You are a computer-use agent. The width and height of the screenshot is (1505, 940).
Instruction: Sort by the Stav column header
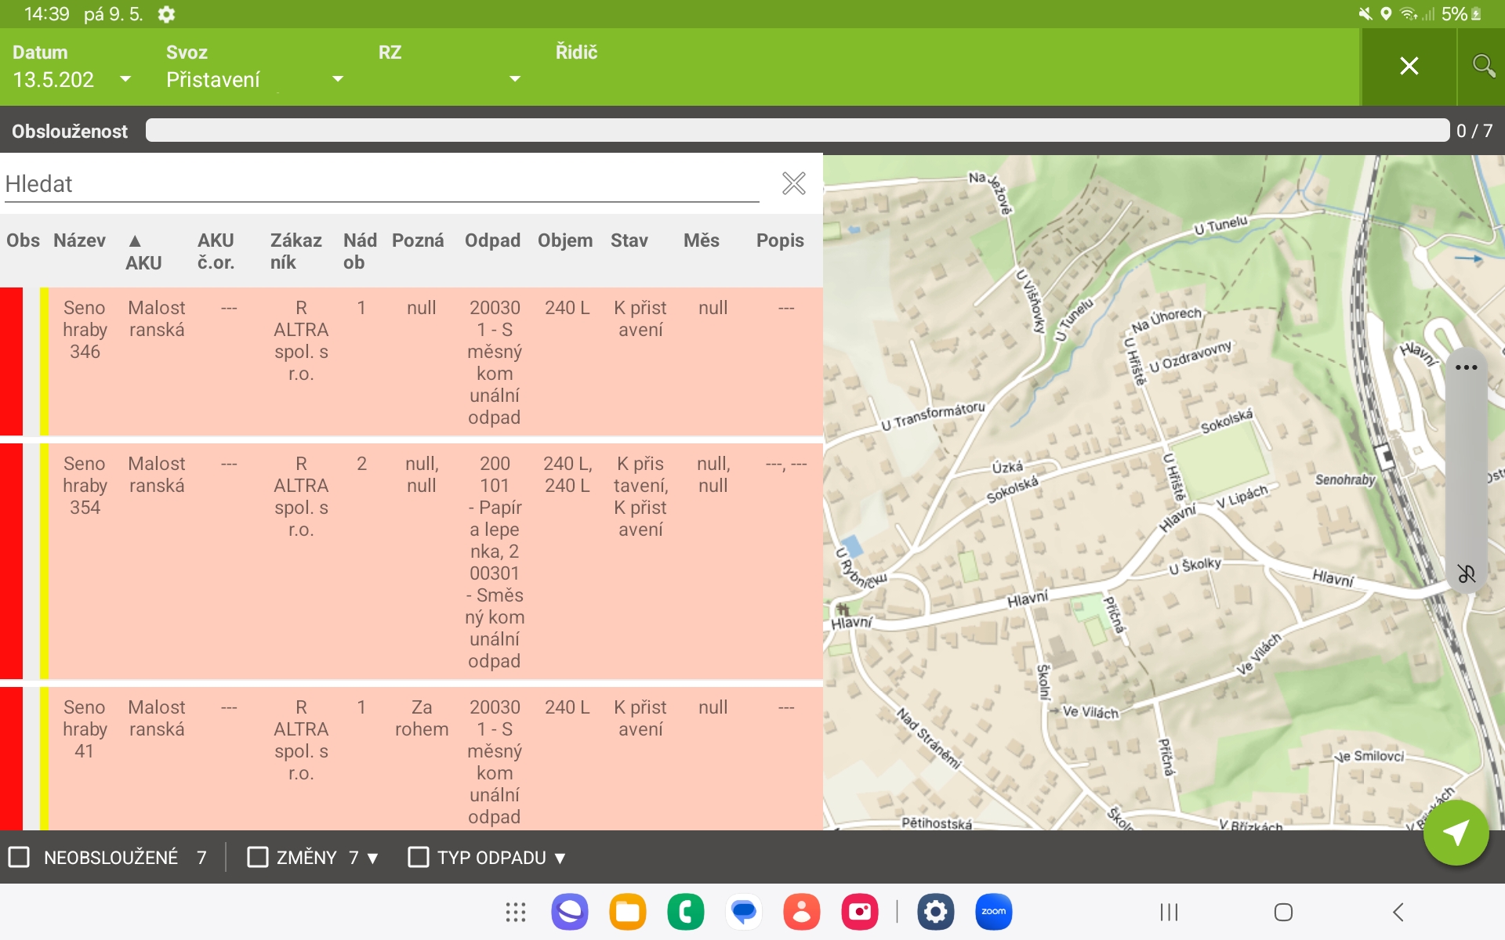point(629,240)
